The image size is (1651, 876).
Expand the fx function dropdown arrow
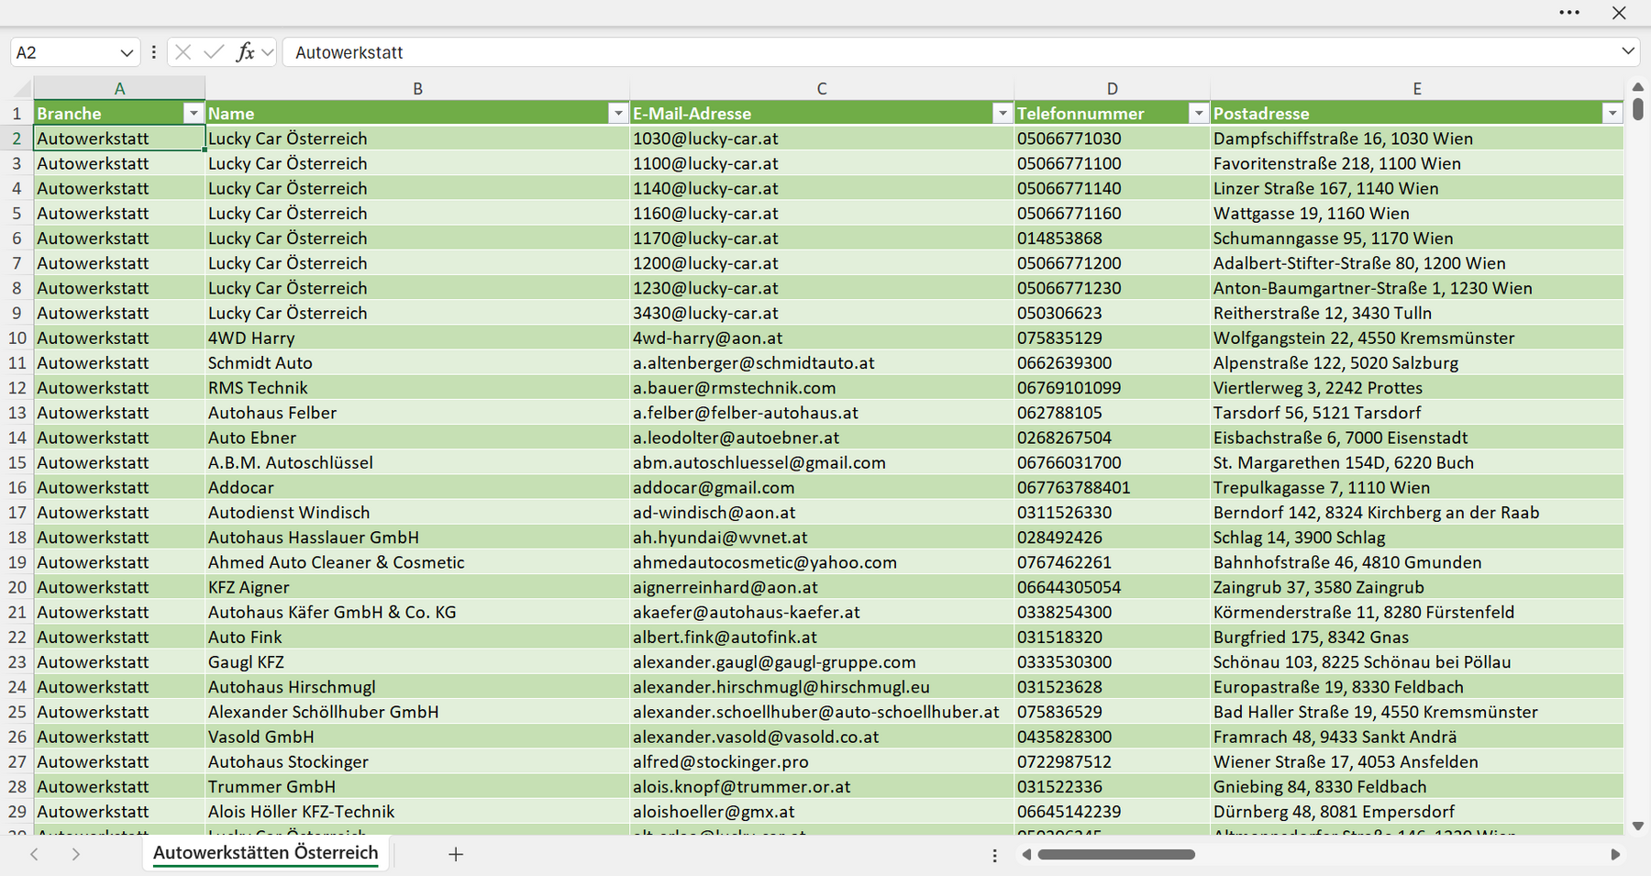(x=267, y=52)
